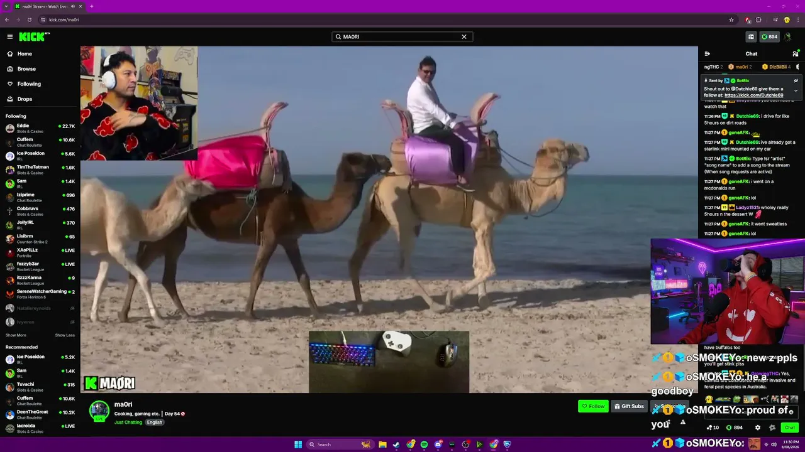Open Drops in the sidebar
Image resolution: width=805 pixels, height=452 pixels.
[40, 99]
